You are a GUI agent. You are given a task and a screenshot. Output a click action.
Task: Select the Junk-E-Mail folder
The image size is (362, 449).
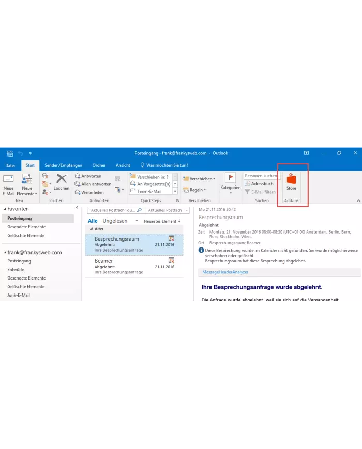[x=18, y=295]
